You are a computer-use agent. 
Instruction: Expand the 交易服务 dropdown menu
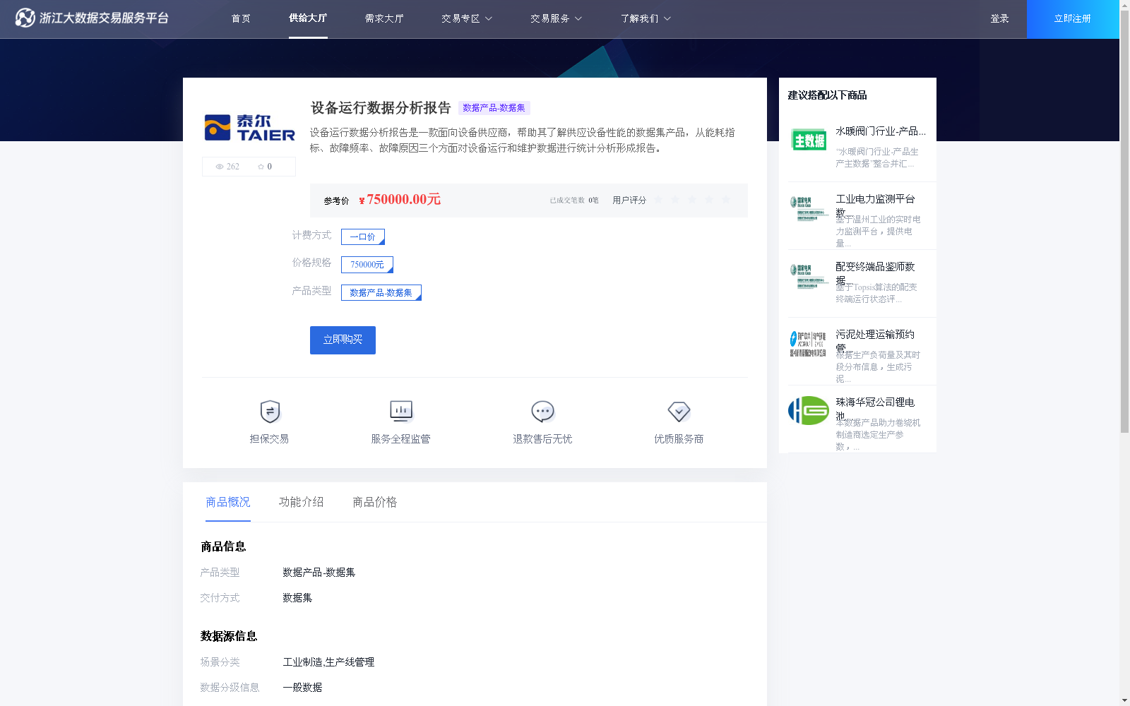(556, 18)
